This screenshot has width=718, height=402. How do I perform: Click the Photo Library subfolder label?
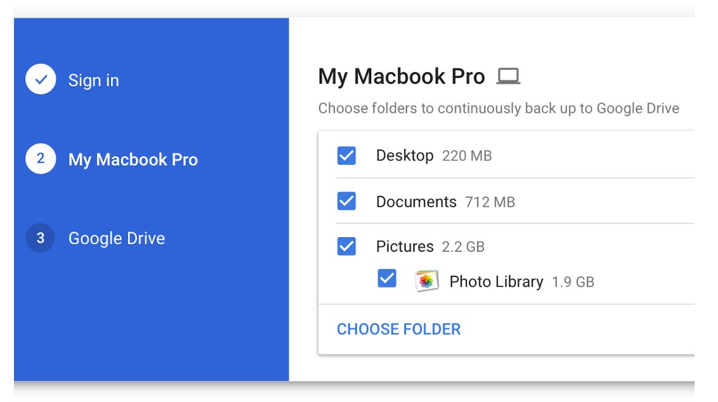tap(496, 282)
